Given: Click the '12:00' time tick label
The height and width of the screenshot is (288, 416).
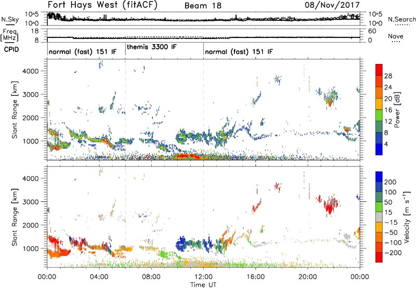Looking at the screenshot, I should point(203,277).
